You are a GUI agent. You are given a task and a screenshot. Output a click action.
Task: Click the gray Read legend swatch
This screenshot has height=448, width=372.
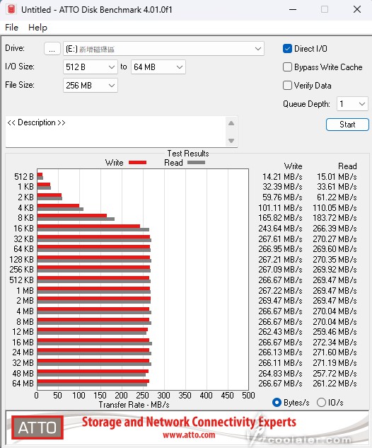click(196, 163)
